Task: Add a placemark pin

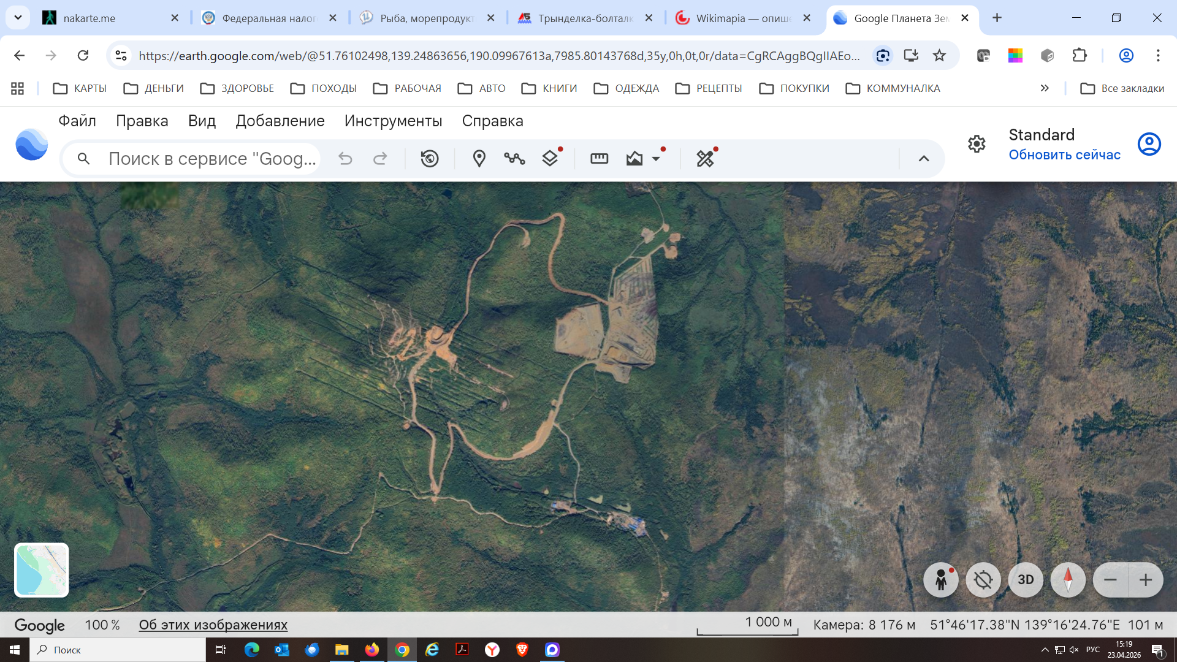Action: tap(479, 159)
